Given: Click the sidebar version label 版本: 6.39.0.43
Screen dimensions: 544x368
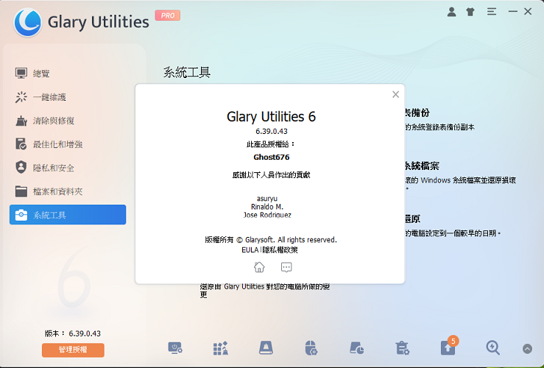Looking at the screenshot, I should point(73,333).
